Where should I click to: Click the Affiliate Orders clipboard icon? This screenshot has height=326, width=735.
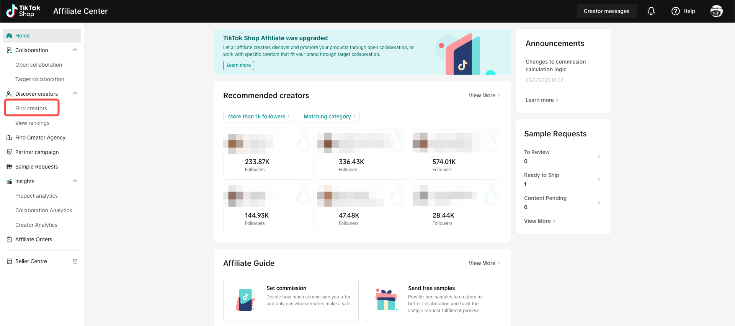click(9, 239)
